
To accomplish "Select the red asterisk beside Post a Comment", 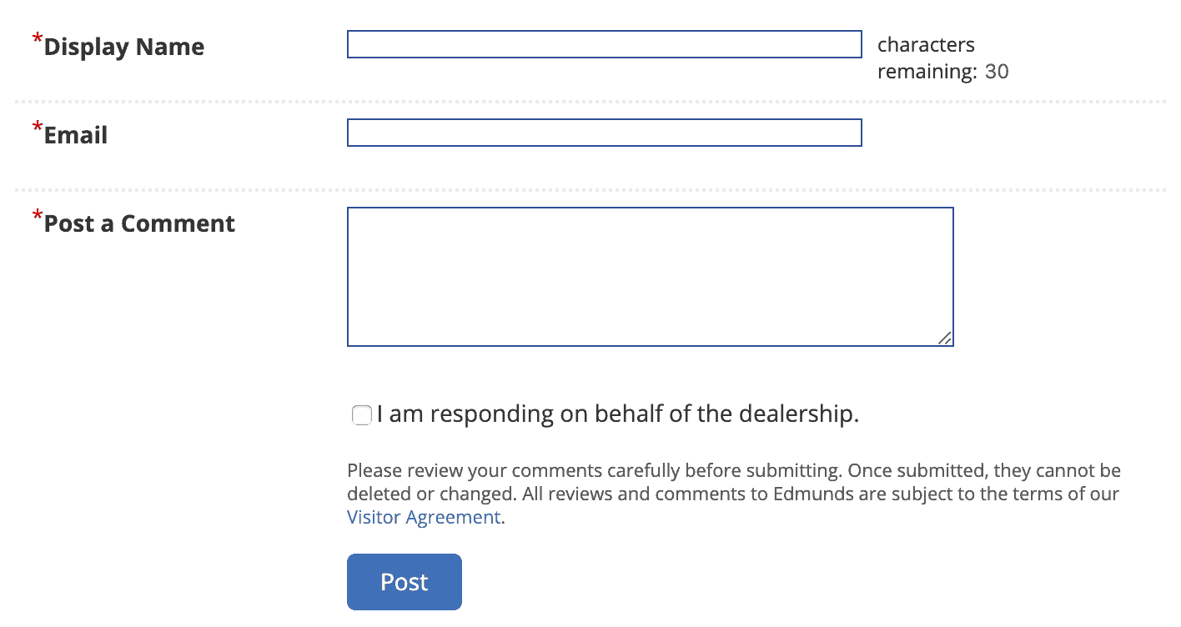I will [x=37, y=216].
